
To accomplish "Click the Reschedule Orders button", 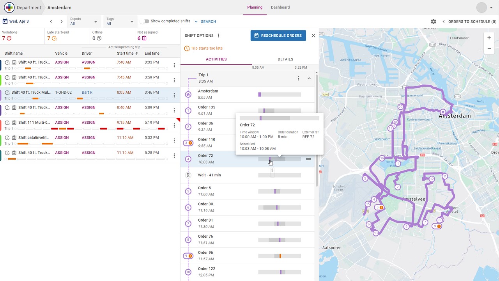I will coord(278,36).
